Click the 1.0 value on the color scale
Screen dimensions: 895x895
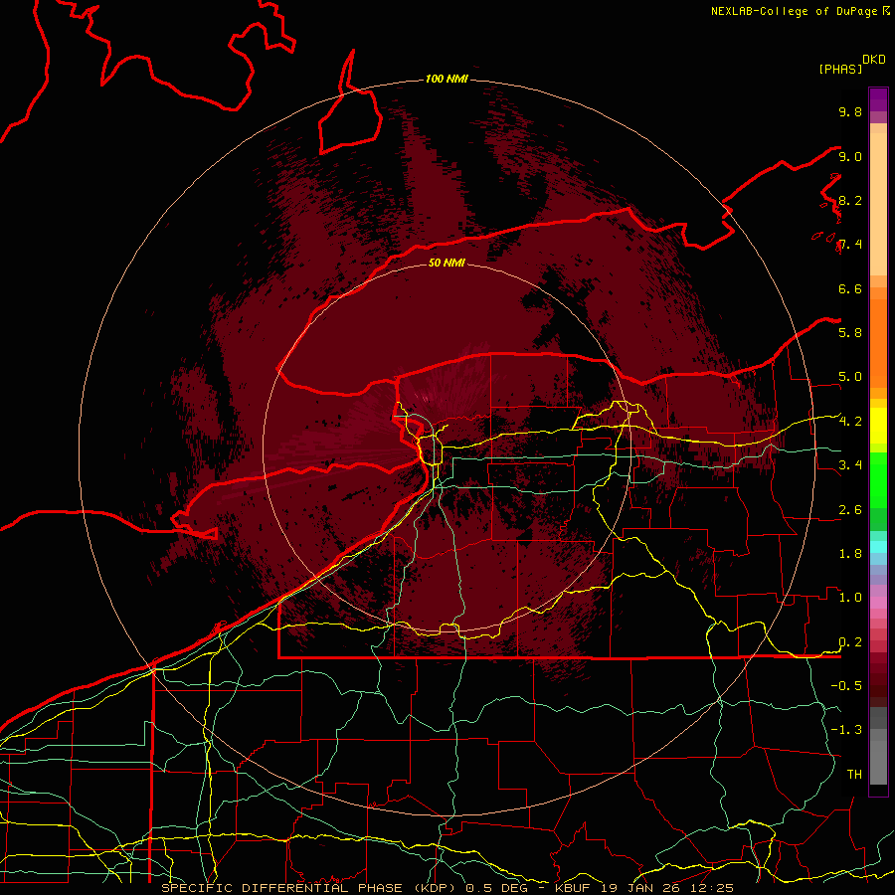click(x=850, y=598)
